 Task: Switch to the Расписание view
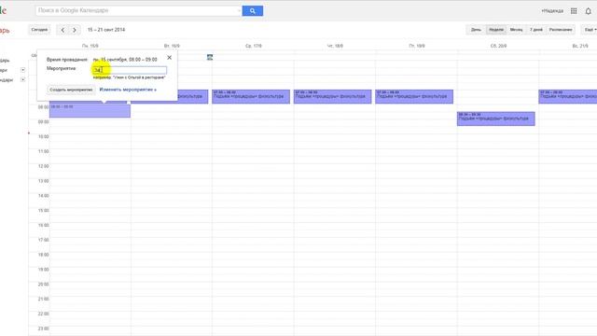pyautogui.click(x=561, y=30)
